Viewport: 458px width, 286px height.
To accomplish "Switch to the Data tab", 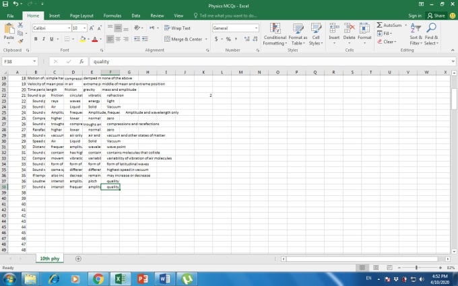I will click(136, 15).
